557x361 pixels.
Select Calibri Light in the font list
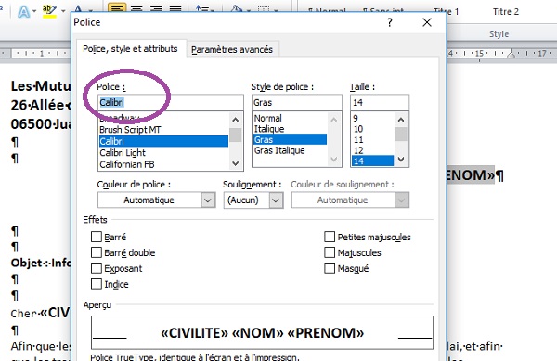click(x=163, y=152)
